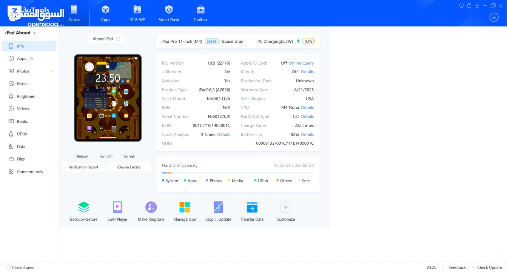Click the 15.32 GB / 237.82 GB capacity text
507x272 pixels.
(x=294, y=165)
